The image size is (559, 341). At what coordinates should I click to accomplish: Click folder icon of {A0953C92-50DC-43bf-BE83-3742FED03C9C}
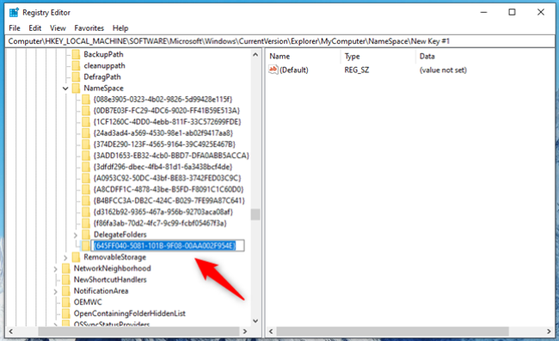pyautogui.click(x=86, y=178)
